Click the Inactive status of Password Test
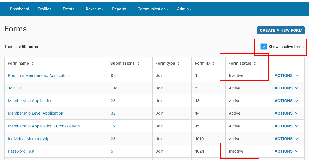 pos(236,151)
